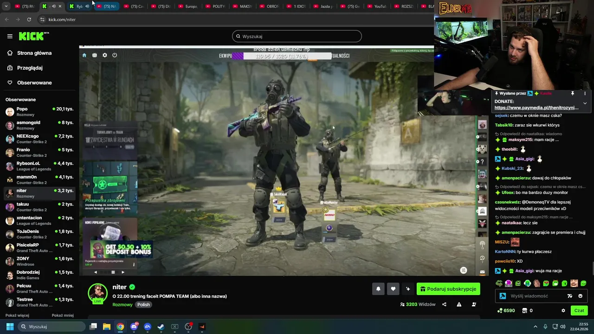This screenshot has height=334, width=594.
Task: Click the round menu icon at stream bottom right
Action: coord(463,270)
